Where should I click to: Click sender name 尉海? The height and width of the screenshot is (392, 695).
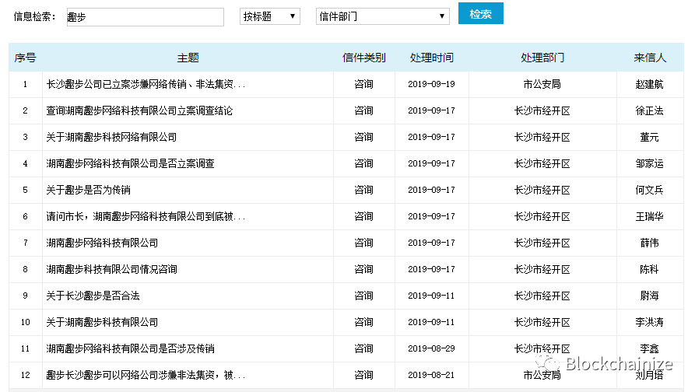click(x=649, y=296)
